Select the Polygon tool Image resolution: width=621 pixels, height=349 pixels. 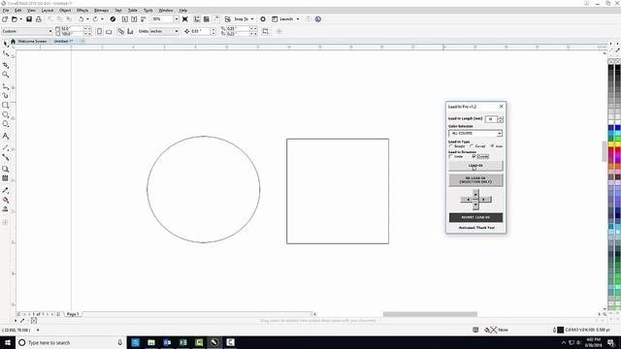point(6,124)
